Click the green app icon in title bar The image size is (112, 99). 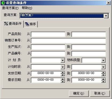[3, 3]
